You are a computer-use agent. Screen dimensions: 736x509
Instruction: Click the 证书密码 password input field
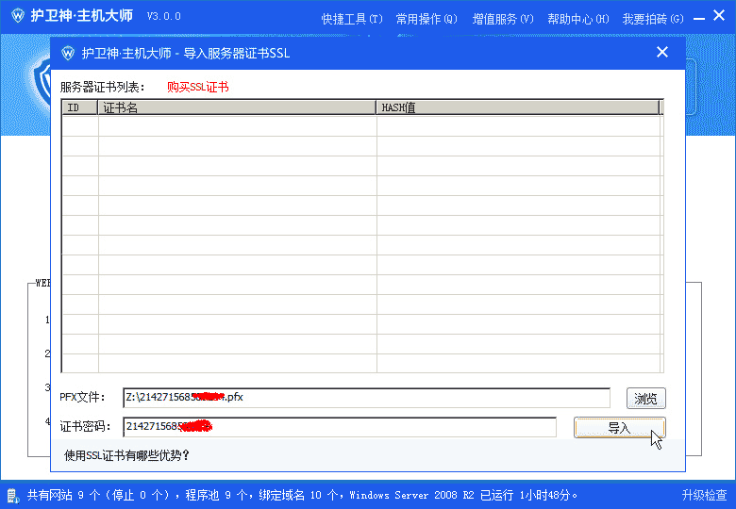(340, 426)
